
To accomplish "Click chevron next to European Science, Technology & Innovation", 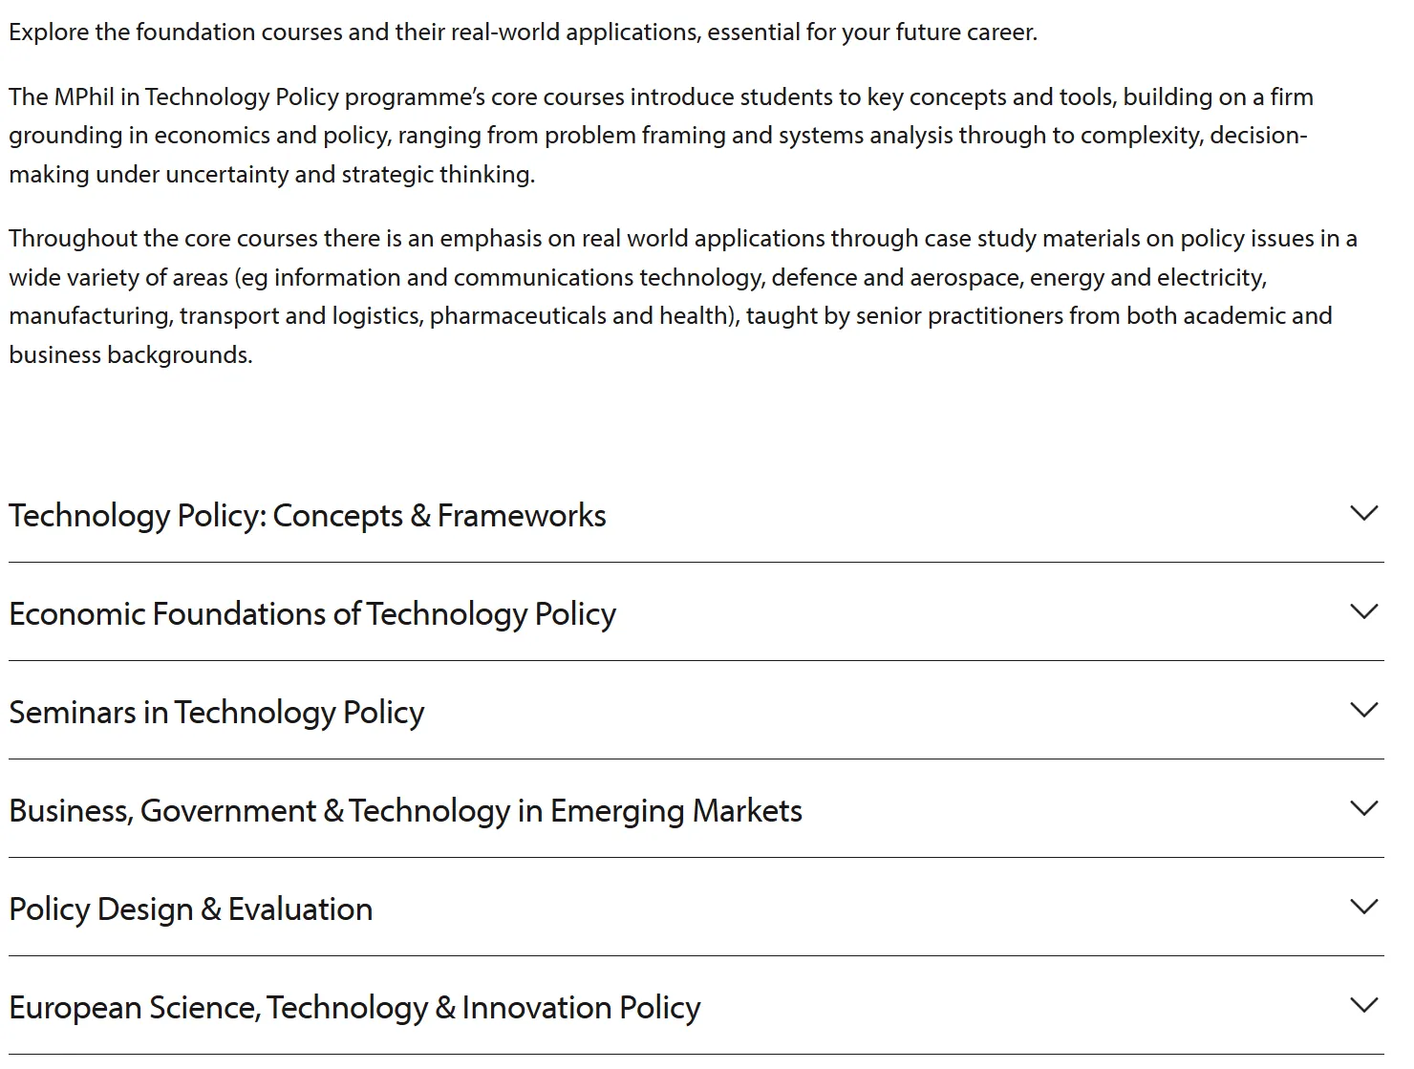I will click(1364, 1006).
